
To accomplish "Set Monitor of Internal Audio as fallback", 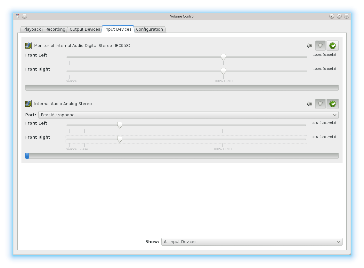I will tap(332, 46).
